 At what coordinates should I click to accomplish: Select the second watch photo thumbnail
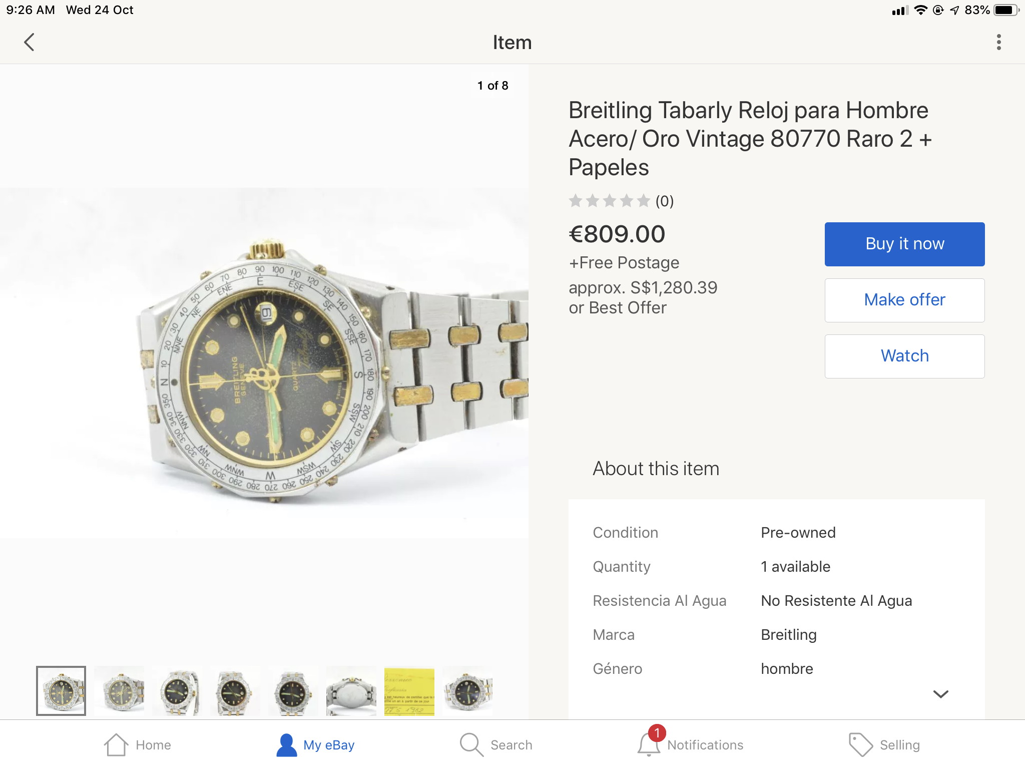click(119, 691)
